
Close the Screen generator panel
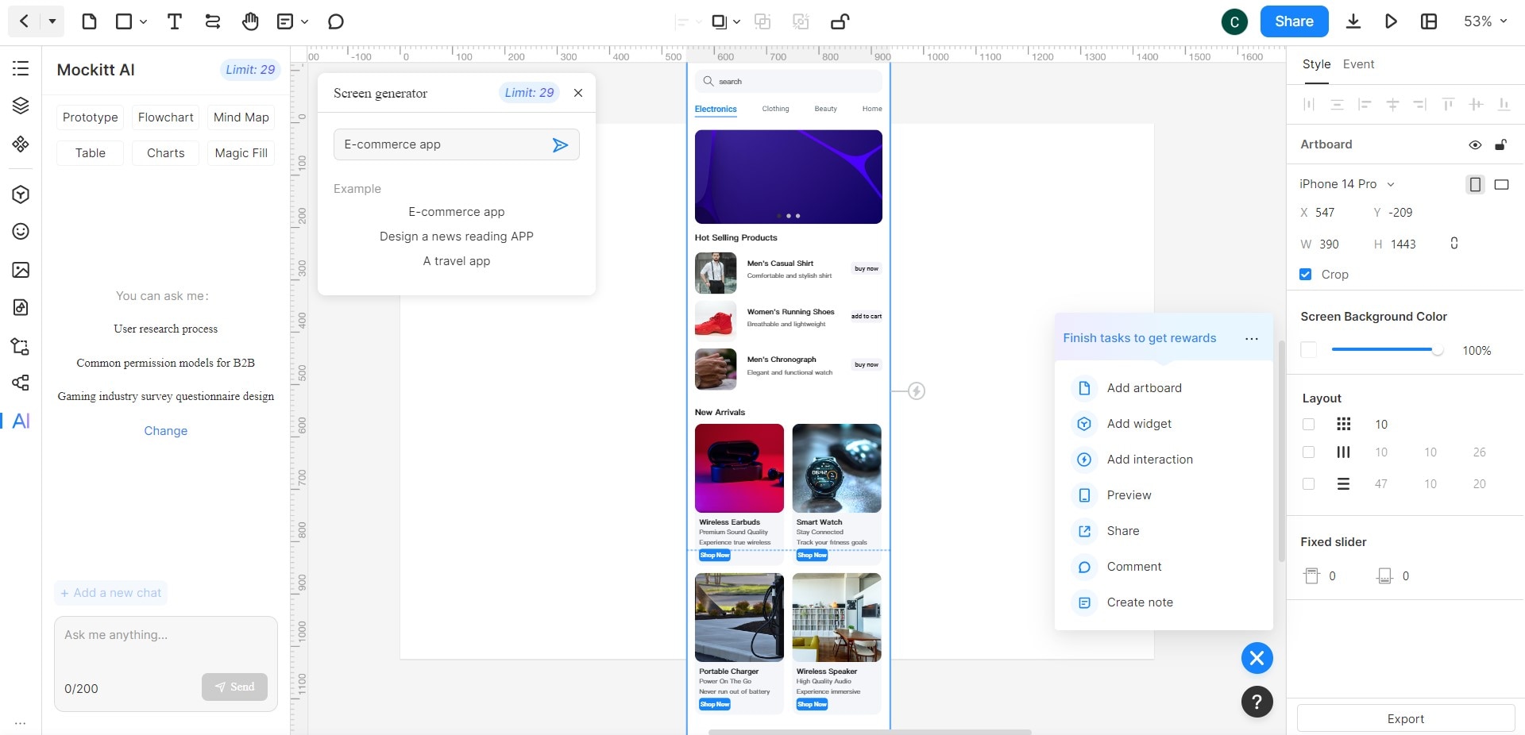pos(578,93)
